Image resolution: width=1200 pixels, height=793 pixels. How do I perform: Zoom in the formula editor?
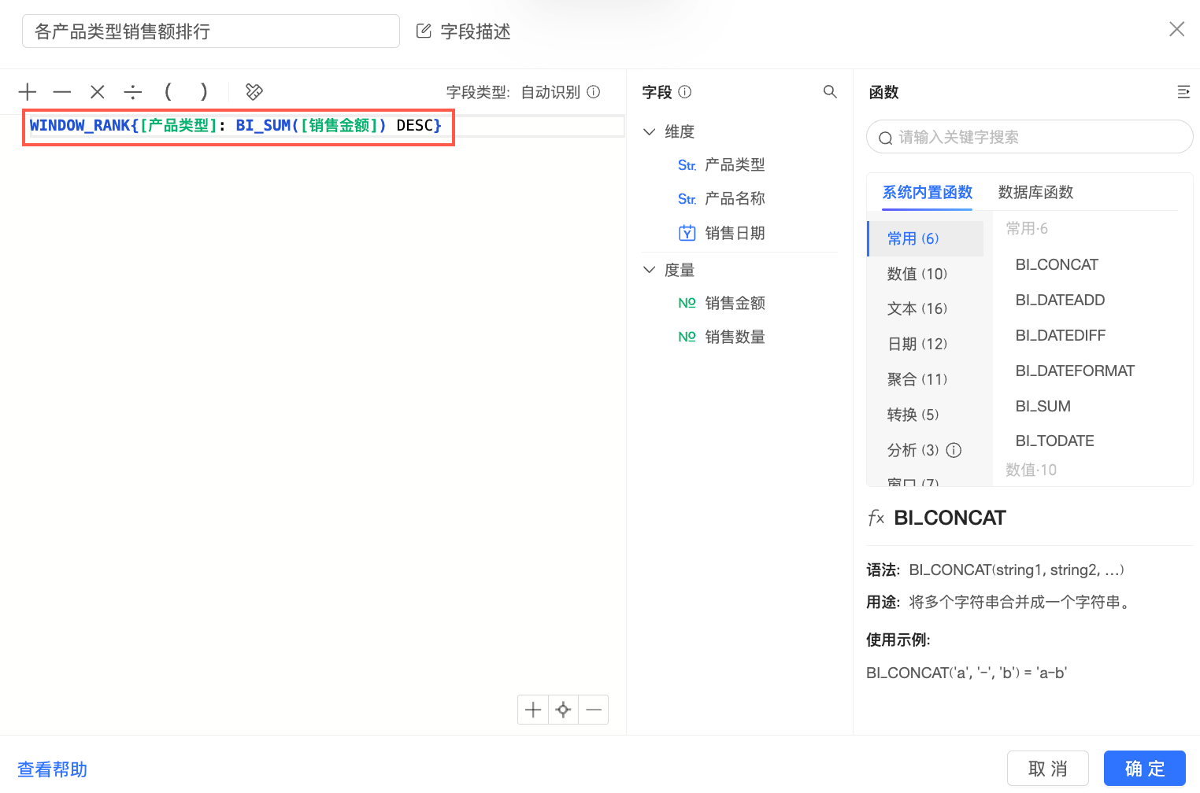click(533, 710)
